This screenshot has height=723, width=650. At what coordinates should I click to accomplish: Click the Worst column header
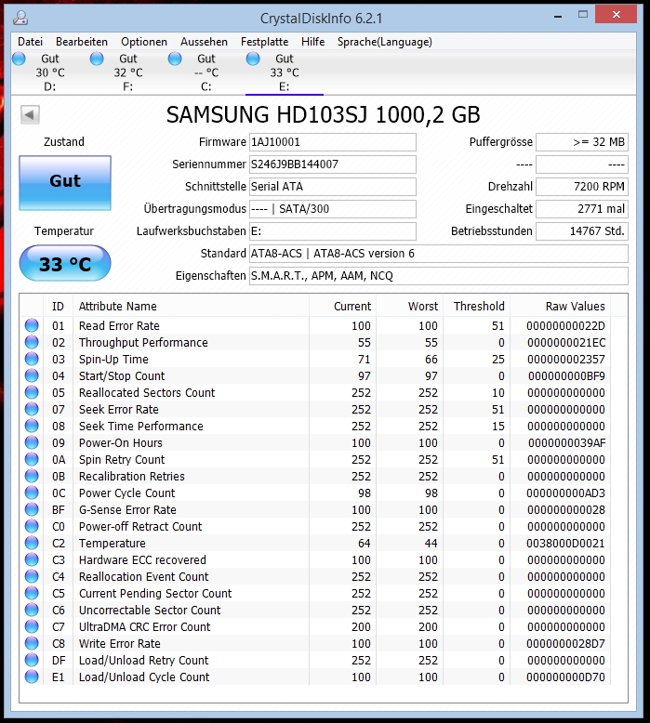pyautogui.click(x=410, y=306)
